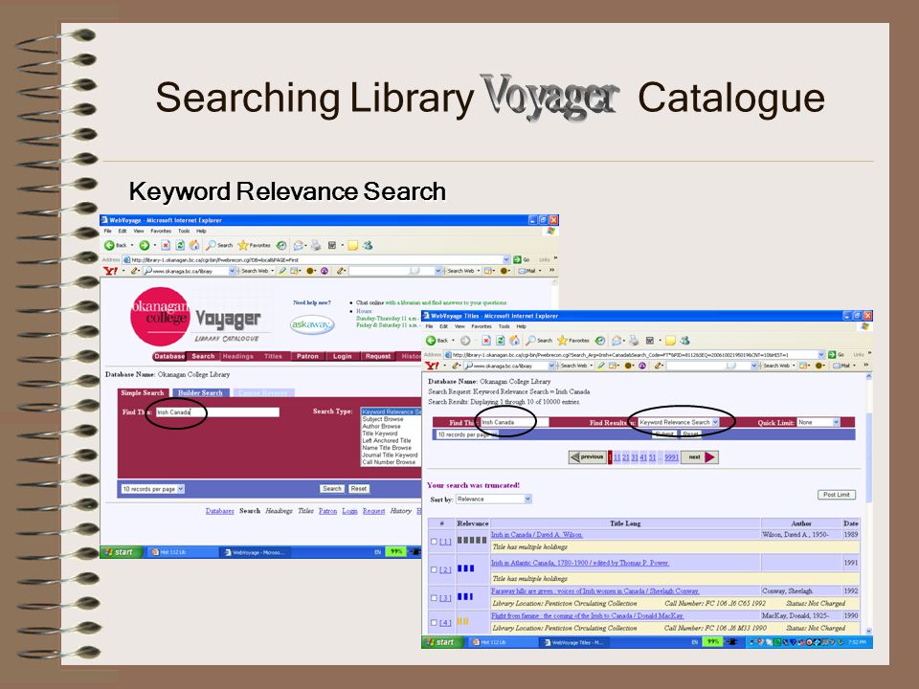Click start button on left taskbar
Viewport: 919px width, 689px height.
(x=121, y=552)
